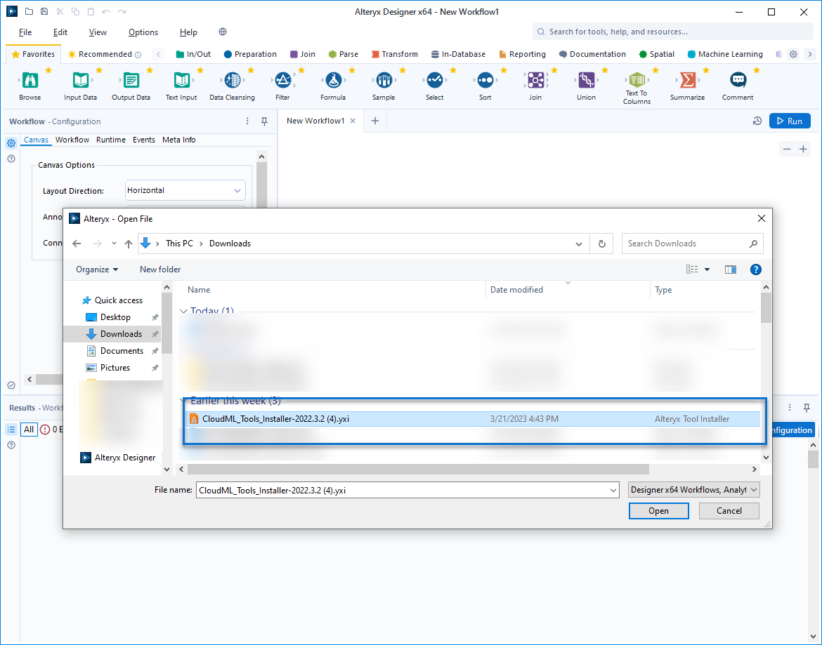The image size is (822, 645).
Task: Unpin the Downloads quick access entry
Action: coord(153,333)
